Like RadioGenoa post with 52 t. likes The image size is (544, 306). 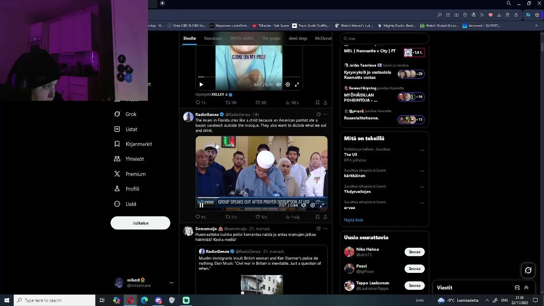point(261,217)
